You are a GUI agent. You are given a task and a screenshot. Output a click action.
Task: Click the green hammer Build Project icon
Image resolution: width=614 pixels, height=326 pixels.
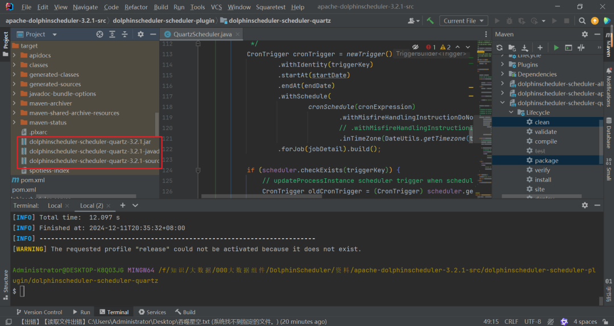click(430, 21)
